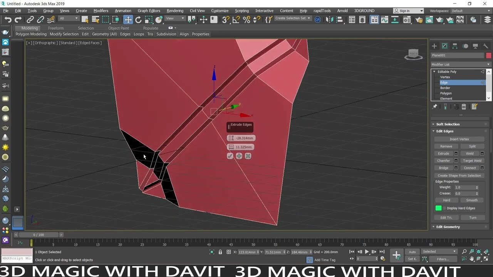Viewport: 493px width, 277px height.
Task: Toggle the selection lock icon
Action: point(220,252)
